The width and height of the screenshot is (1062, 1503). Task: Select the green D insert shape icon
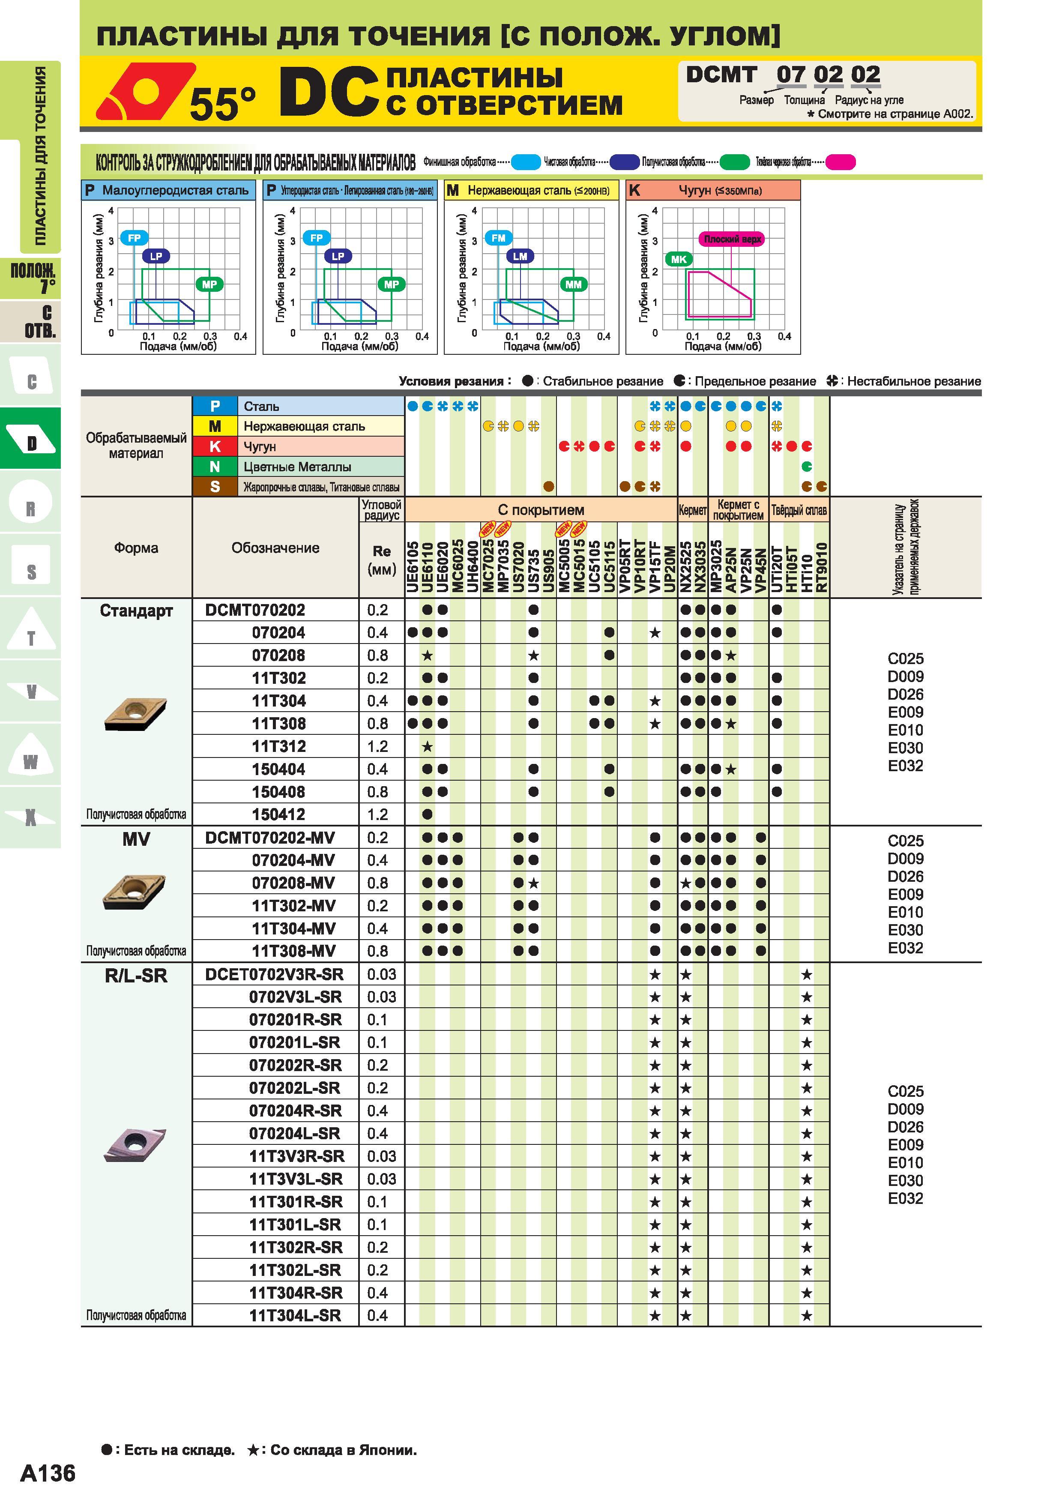pos(31,439)
